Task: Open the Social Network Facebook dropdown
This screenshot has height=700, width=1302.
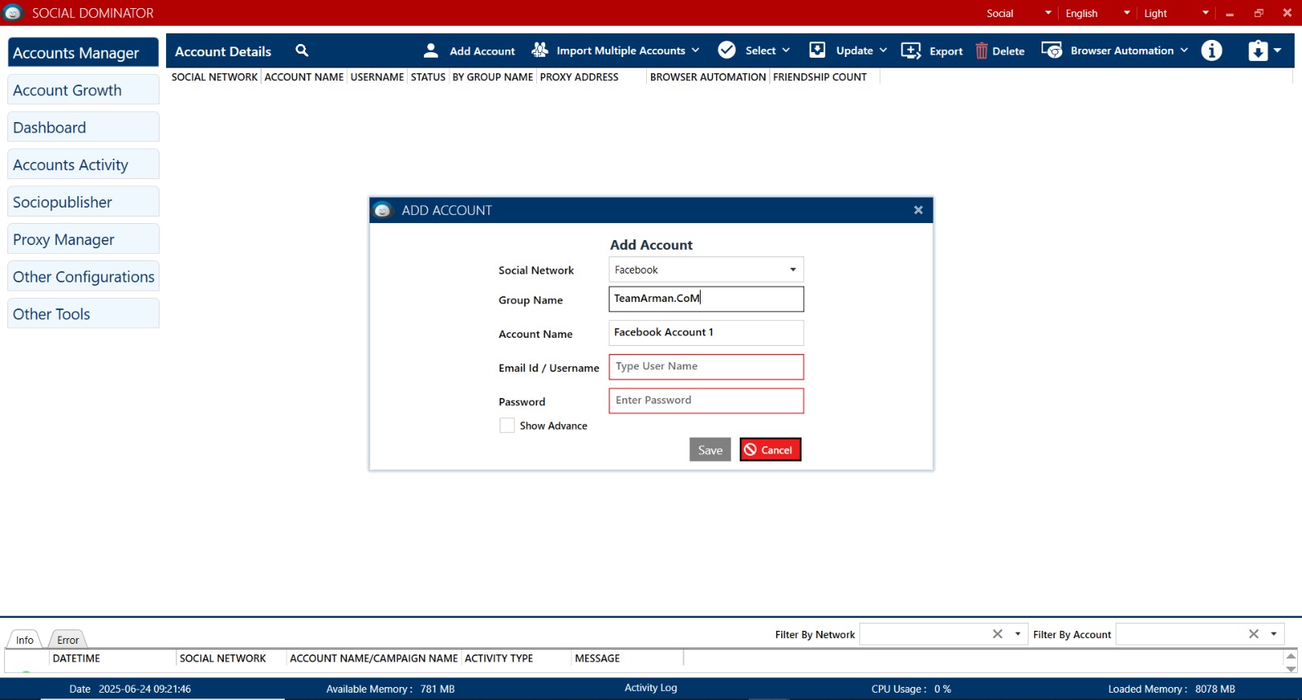Action: (x=706, y=269)
